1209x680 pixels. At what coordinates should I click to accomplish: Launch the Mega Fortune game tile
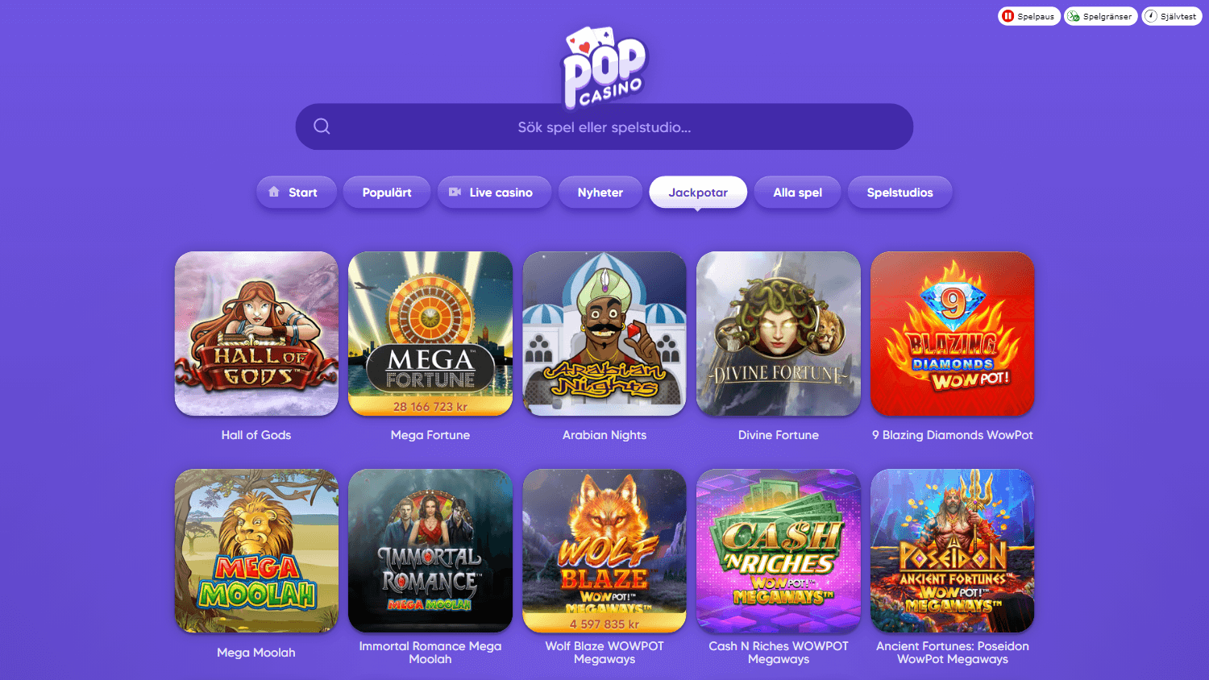(430, 334)
